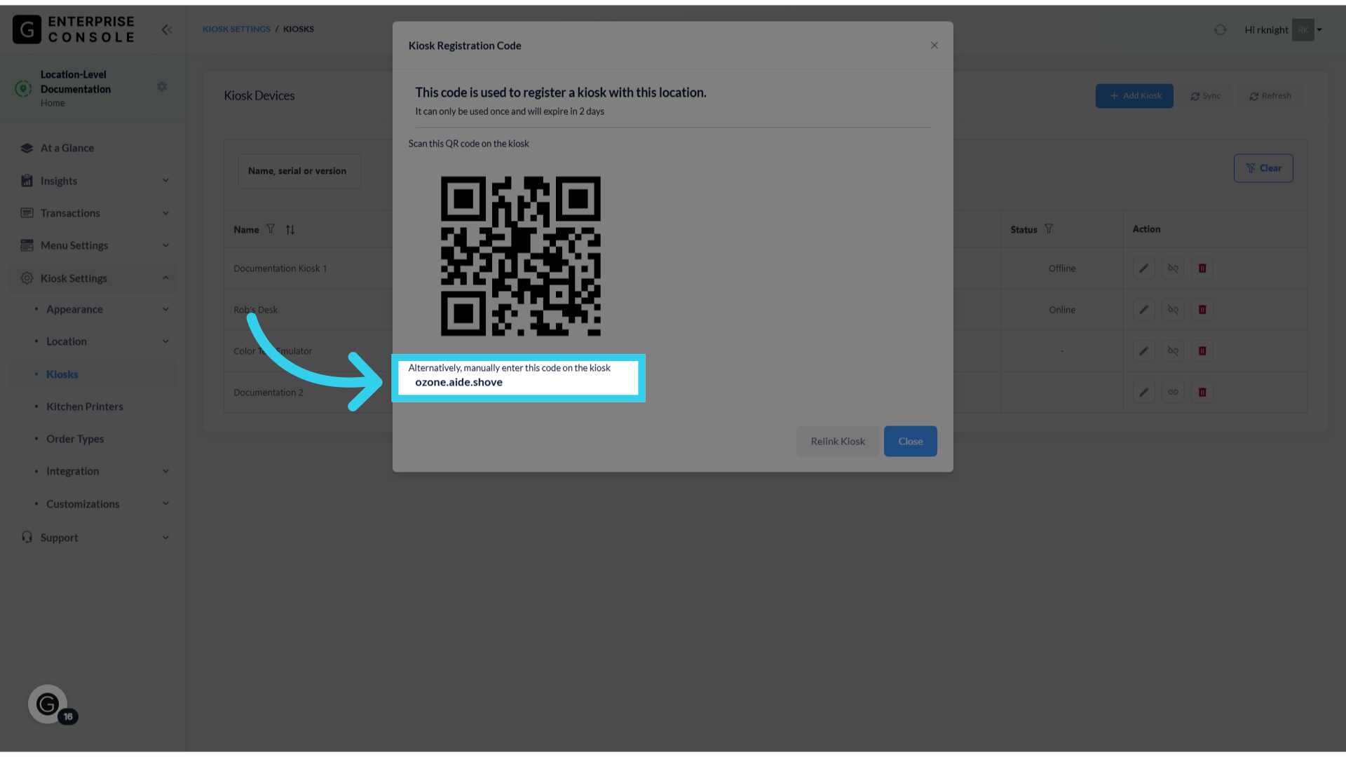Click the QR code image
1346x757 pixels.
pos(520,256)
